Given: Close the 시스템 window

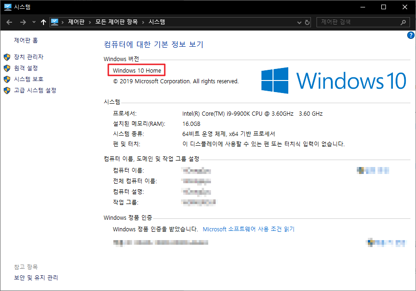Looking at the screenshot, I should tap(404, 7).
